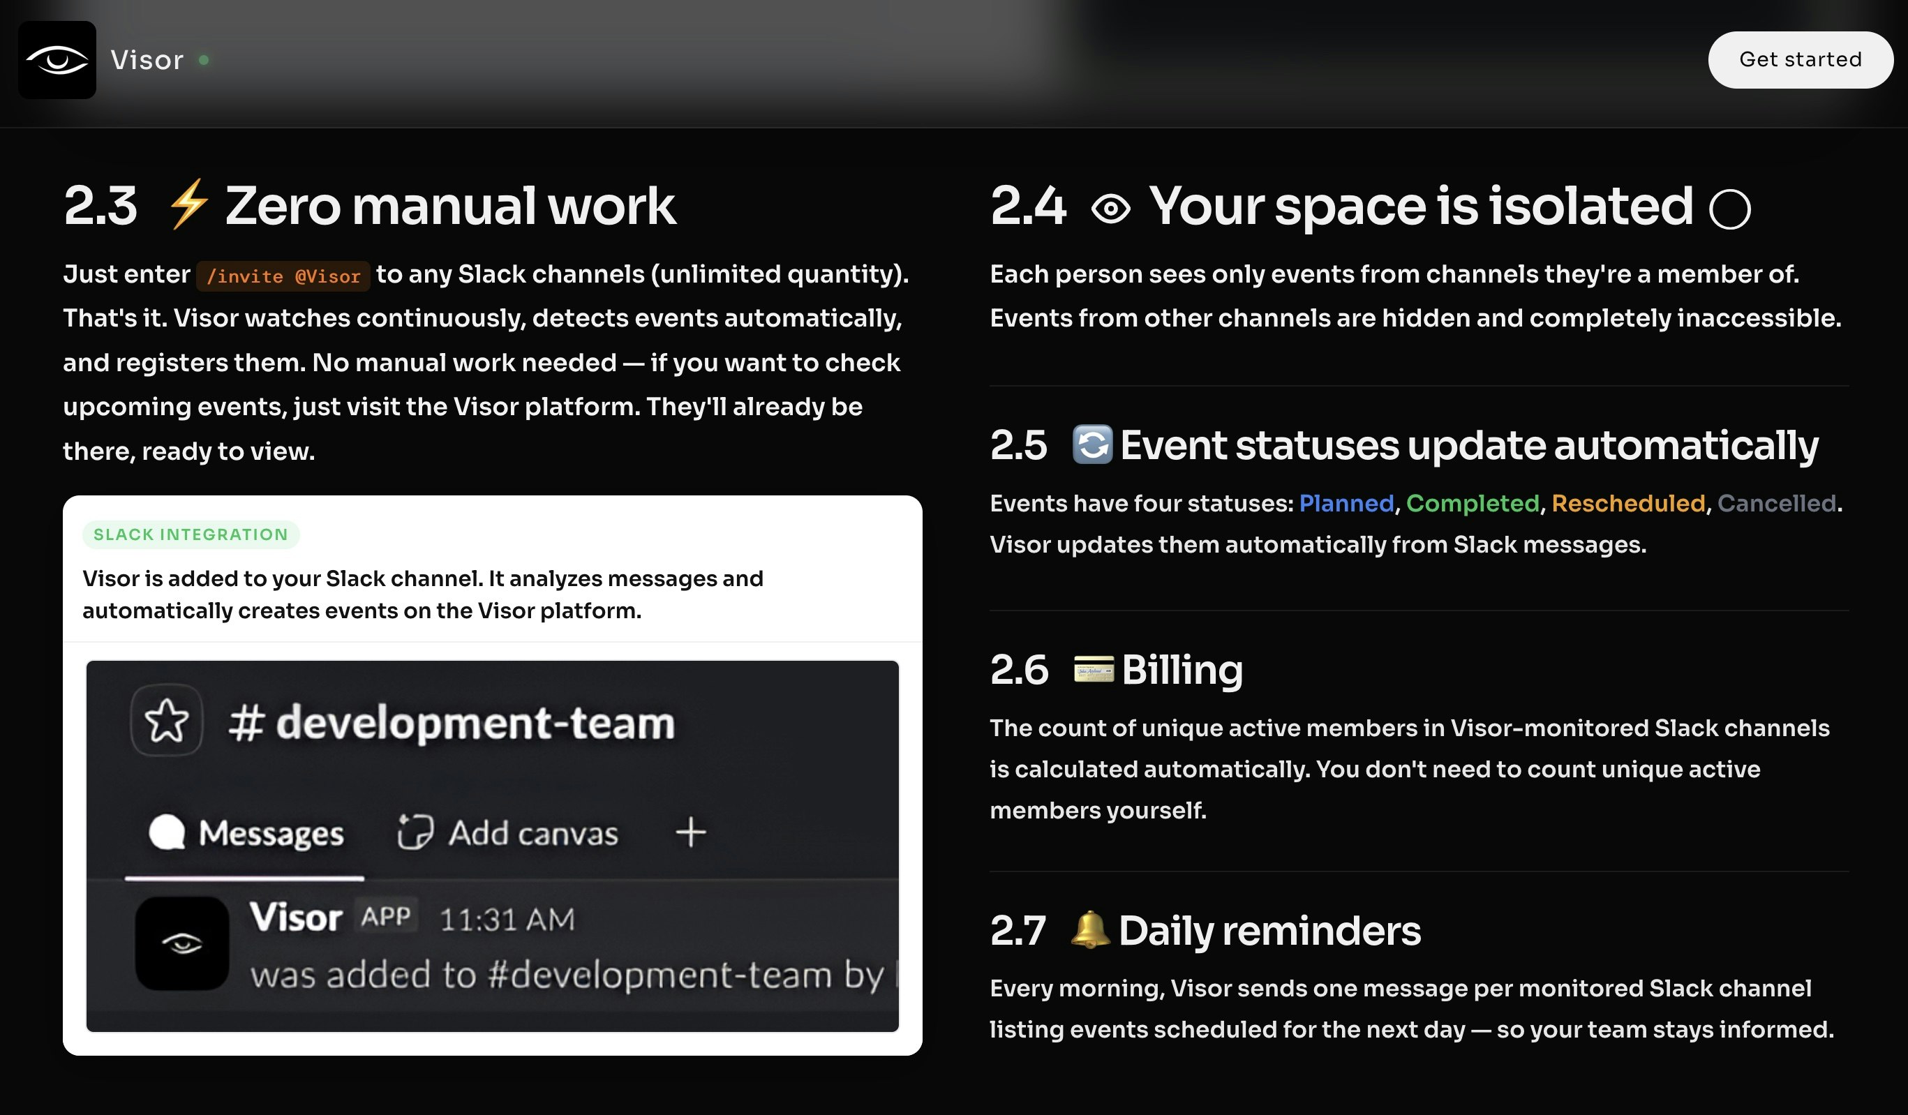Image resolution: width=1908 pixels, height=1115 pixels.
Task: Click the APP badge next to Visor
Action: click(x=386, y=917)
